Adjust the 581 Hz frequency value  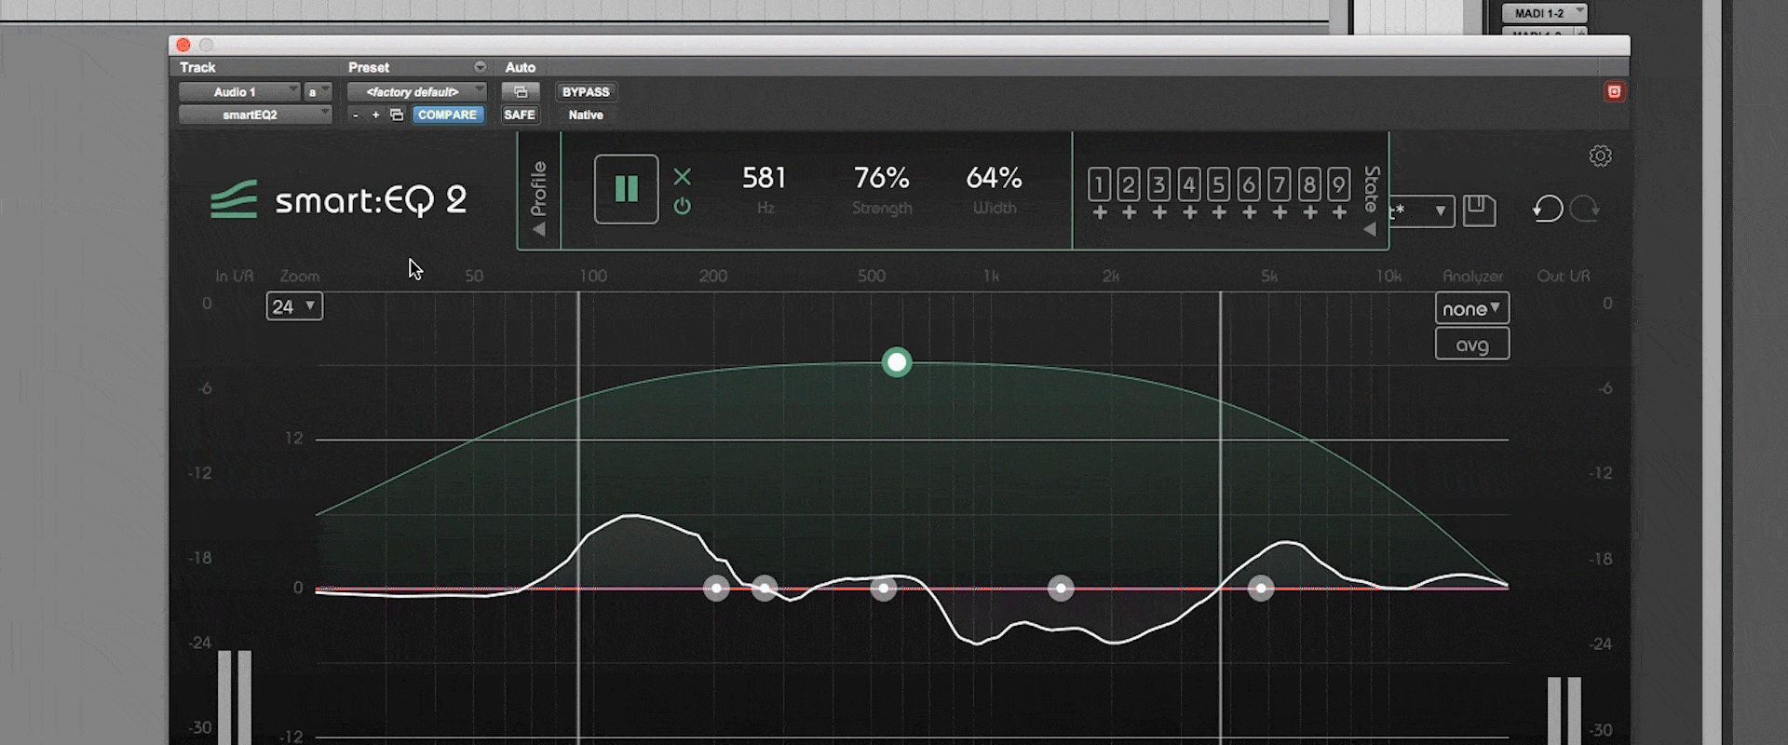pyautogui.click(x=765, y=177)
